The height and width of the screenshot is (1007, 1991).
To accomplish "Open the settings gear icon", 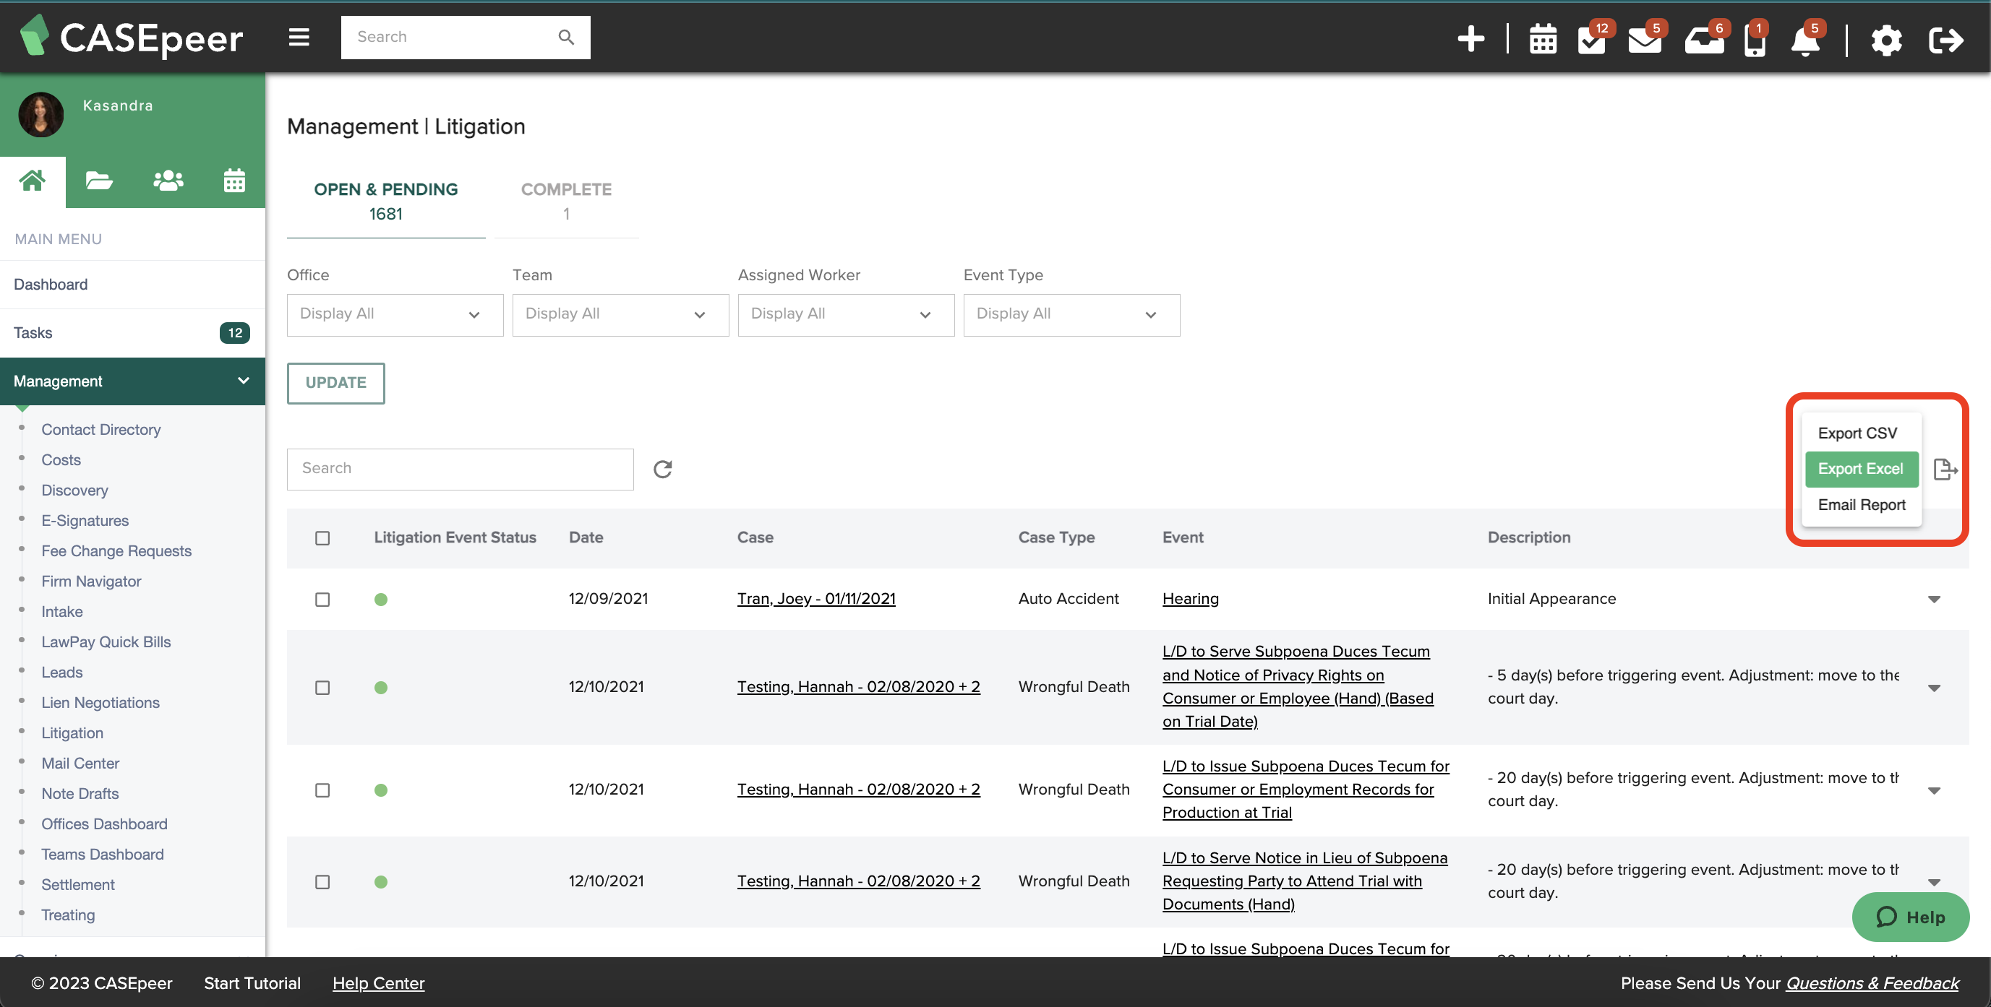I will [x=1886, y=40].
